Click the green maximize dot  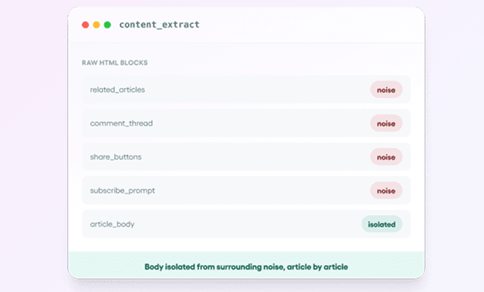tap(107, 25)
